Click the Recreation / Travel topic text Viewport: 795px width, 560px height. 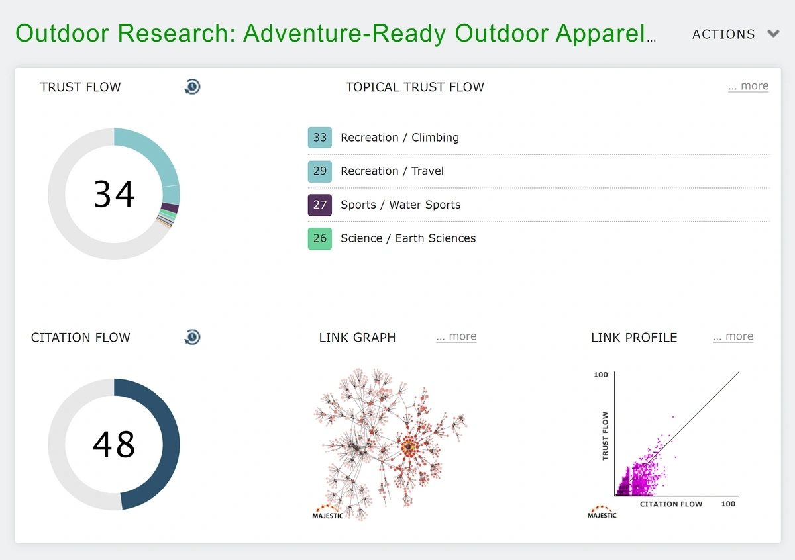click(392, 171)
